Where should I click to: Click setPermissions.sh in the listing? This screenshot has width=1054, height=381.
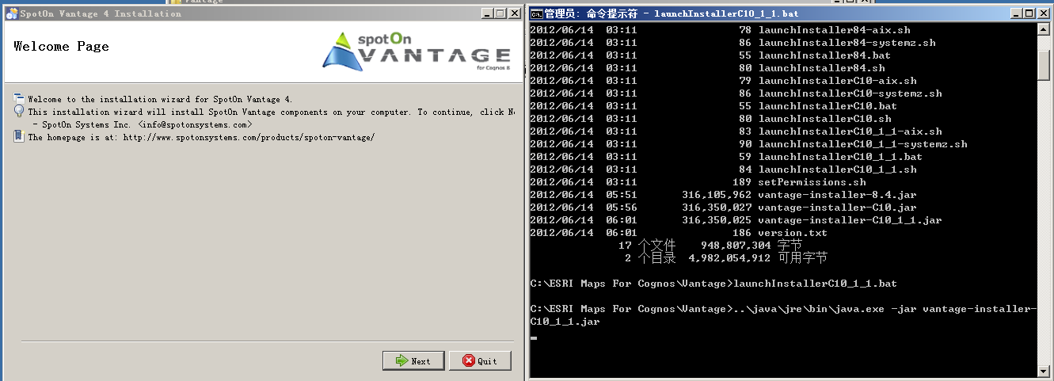(812, 182)
